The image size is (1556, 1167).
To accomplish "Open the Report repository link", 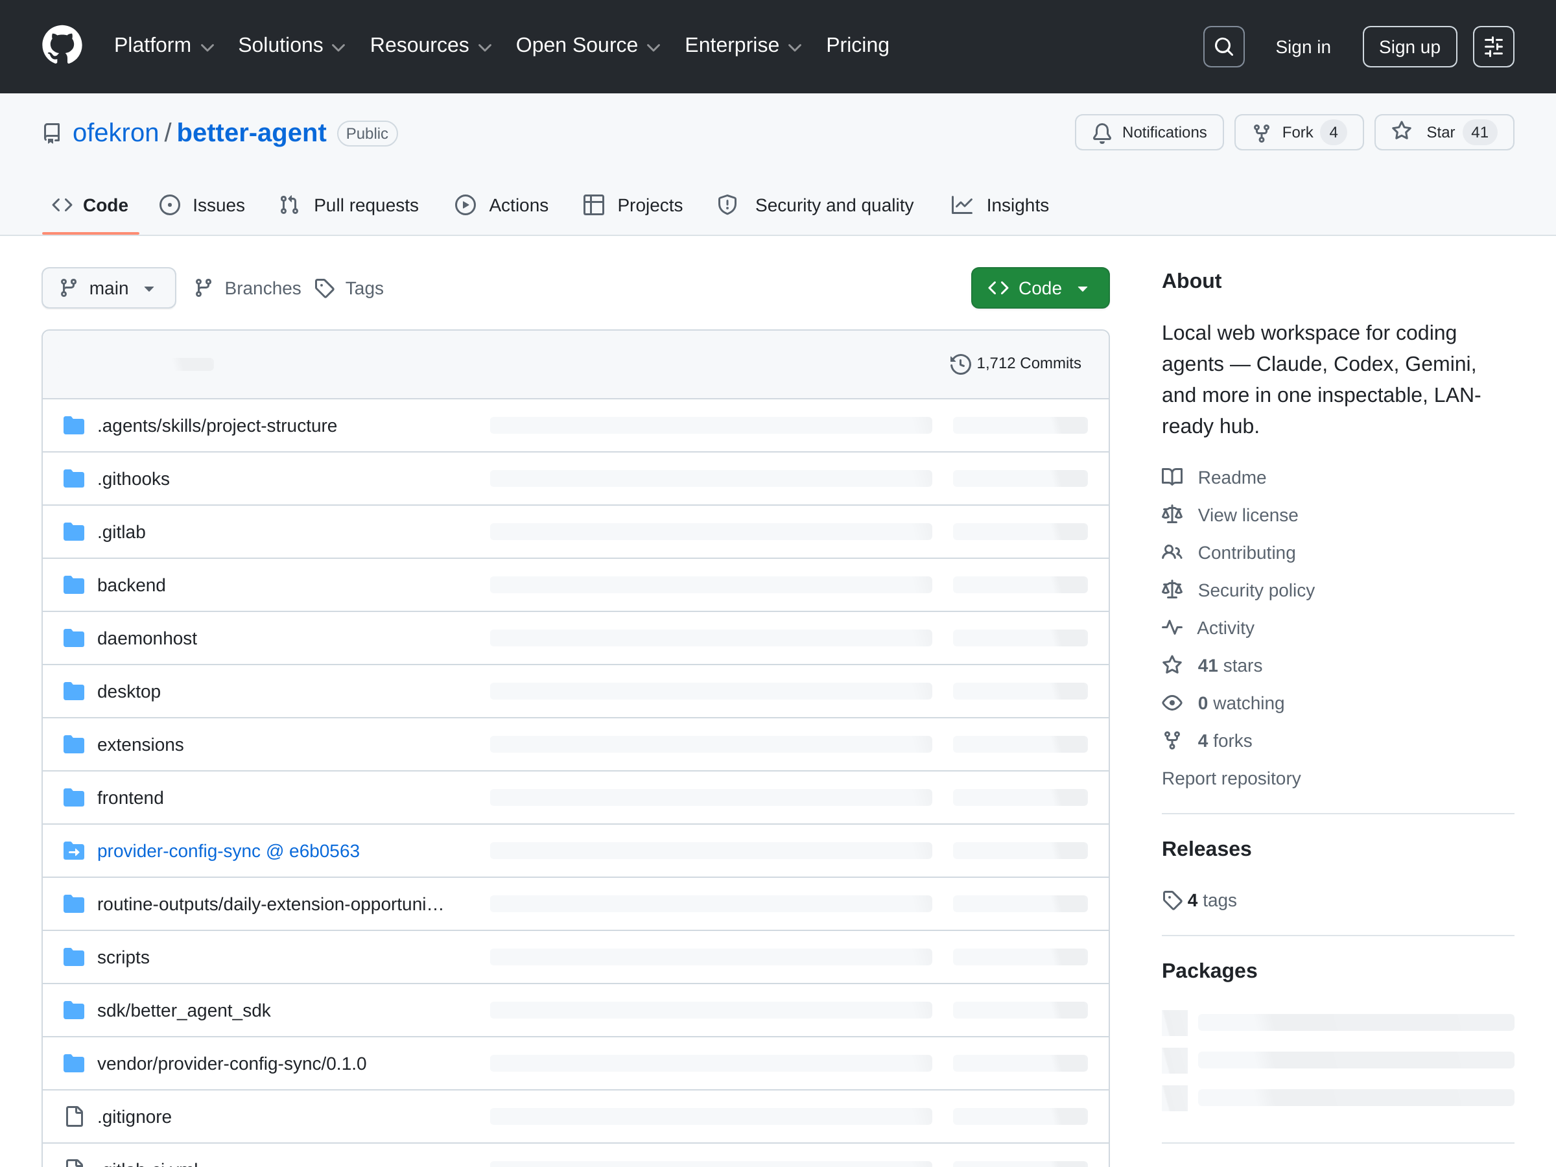I will coord(1231,778).
